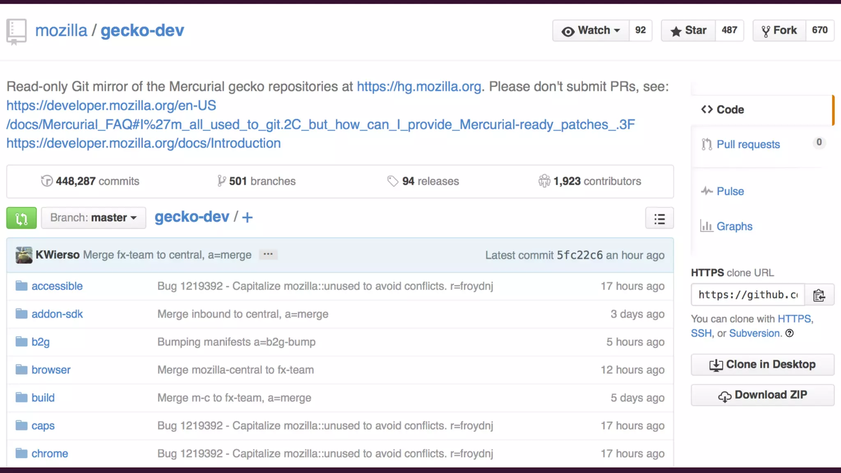Screen dimensions: 841x473
Task: Open clone help question mark icon
Action: coord(789,333)
